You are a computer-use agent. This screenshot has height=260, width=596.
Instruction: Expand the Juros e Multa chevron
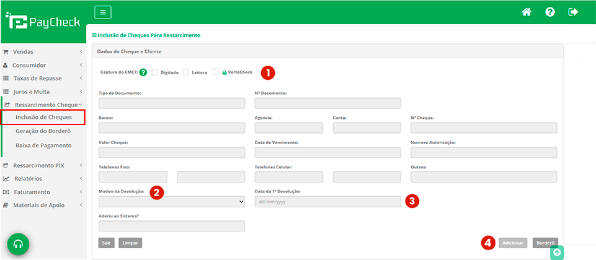[81, 92]
